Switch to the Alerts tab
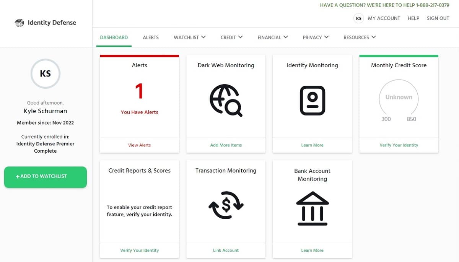The height and width of the screenshot is (262, 459). pos(151,37)
